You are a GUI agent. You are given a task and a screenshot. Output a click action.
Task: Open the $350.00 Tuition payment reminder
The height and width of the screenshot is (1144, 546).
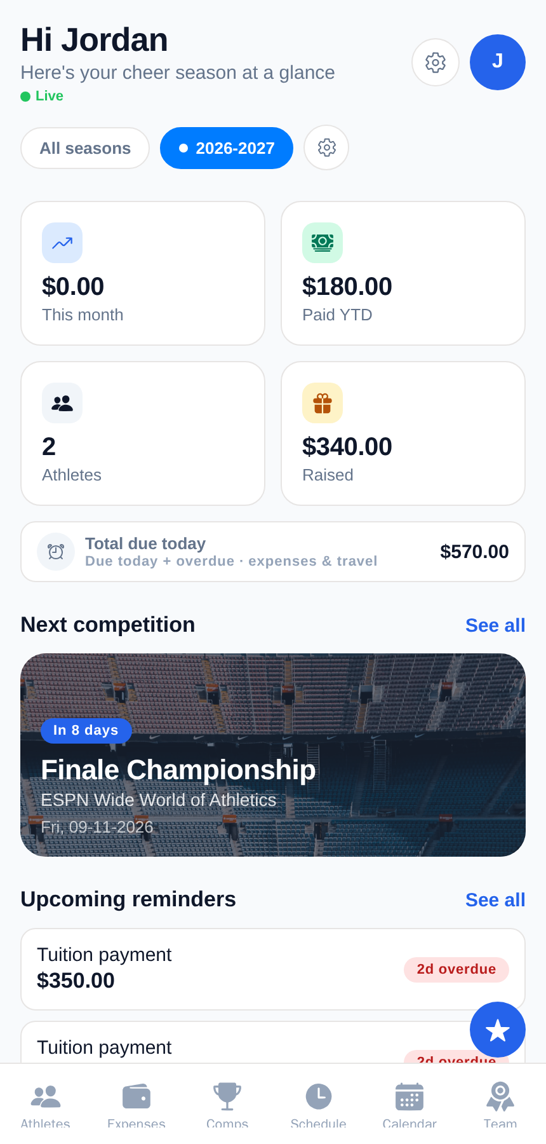pos(273,969)
